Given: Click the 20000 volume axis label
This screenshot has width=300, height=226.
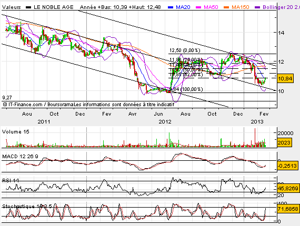Looking at the screenshot, I should tap(285, 133).
